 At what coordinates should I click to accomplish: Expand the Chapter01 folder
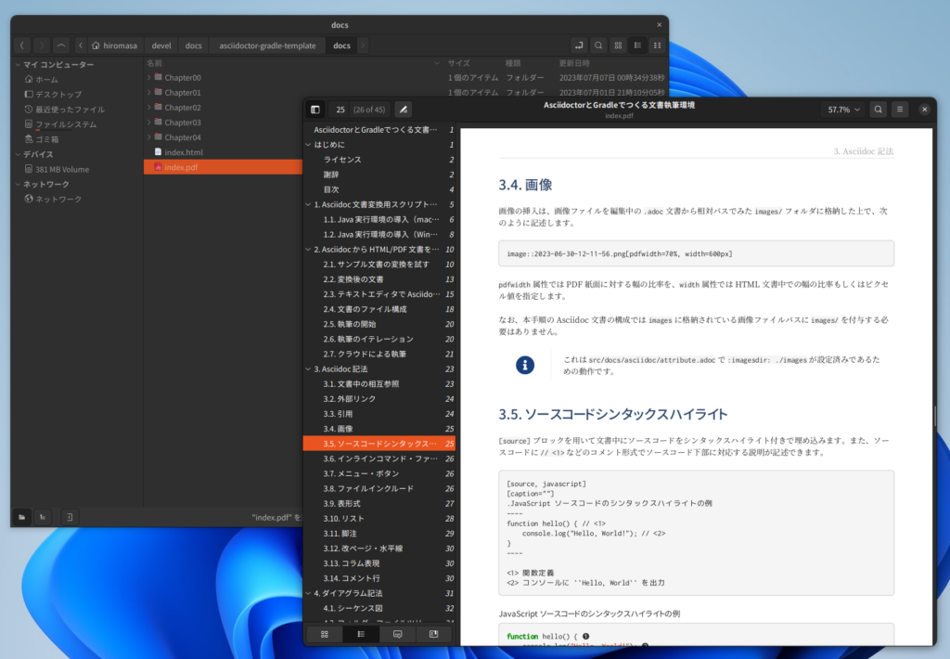[149, 93]
